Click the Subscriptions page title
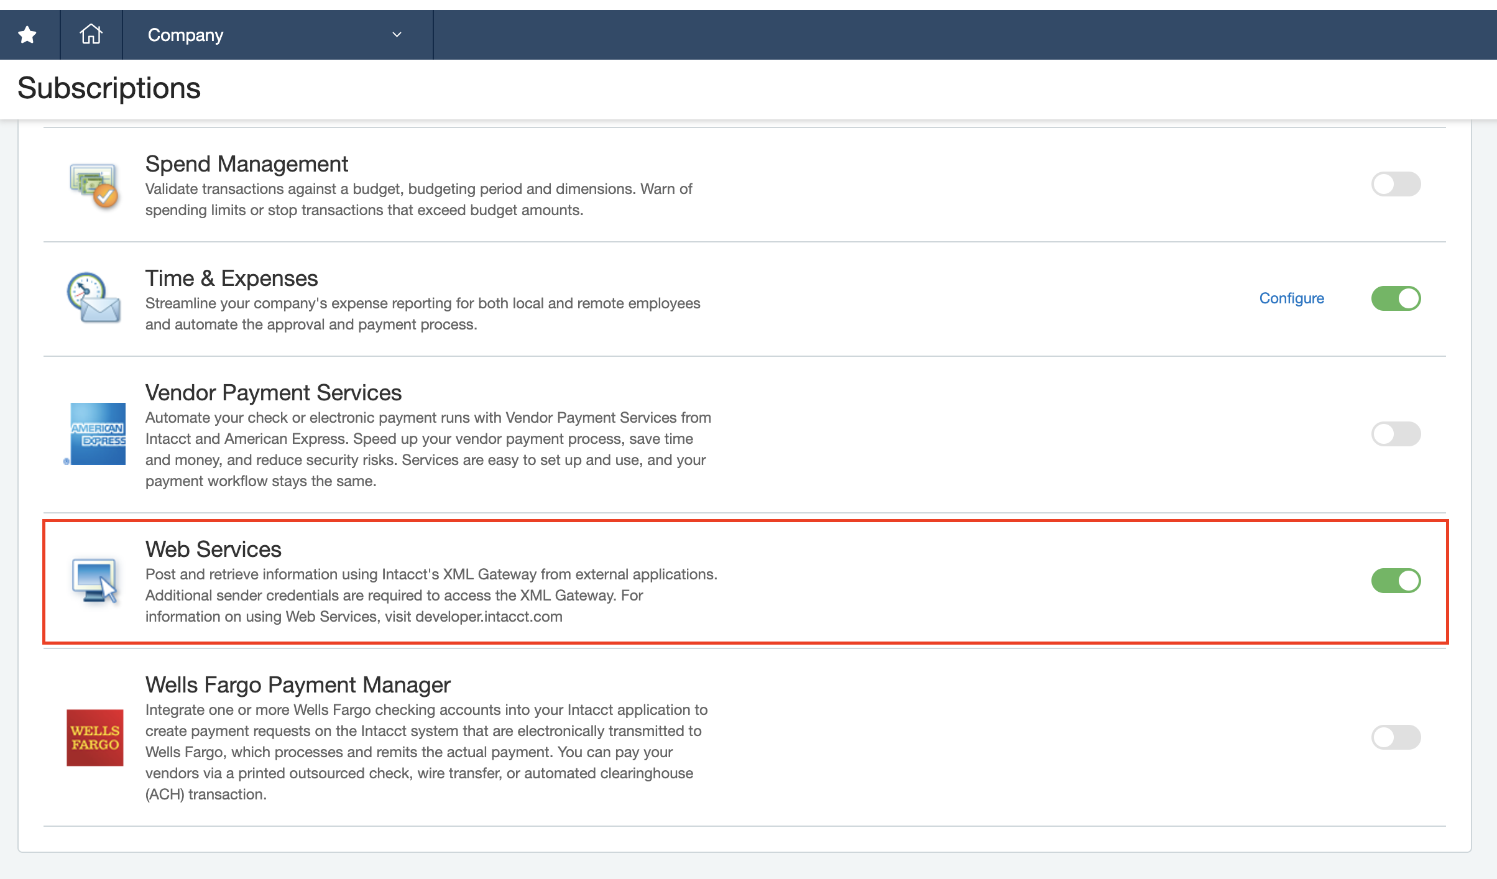1497x879 pixels. [109, 88]
